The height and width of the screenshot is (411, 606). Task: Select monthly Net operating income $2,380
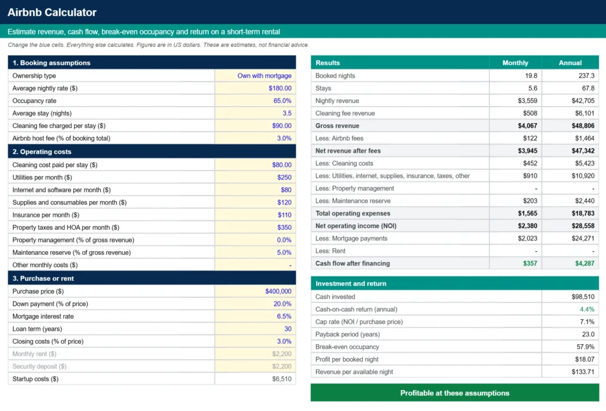515,226
